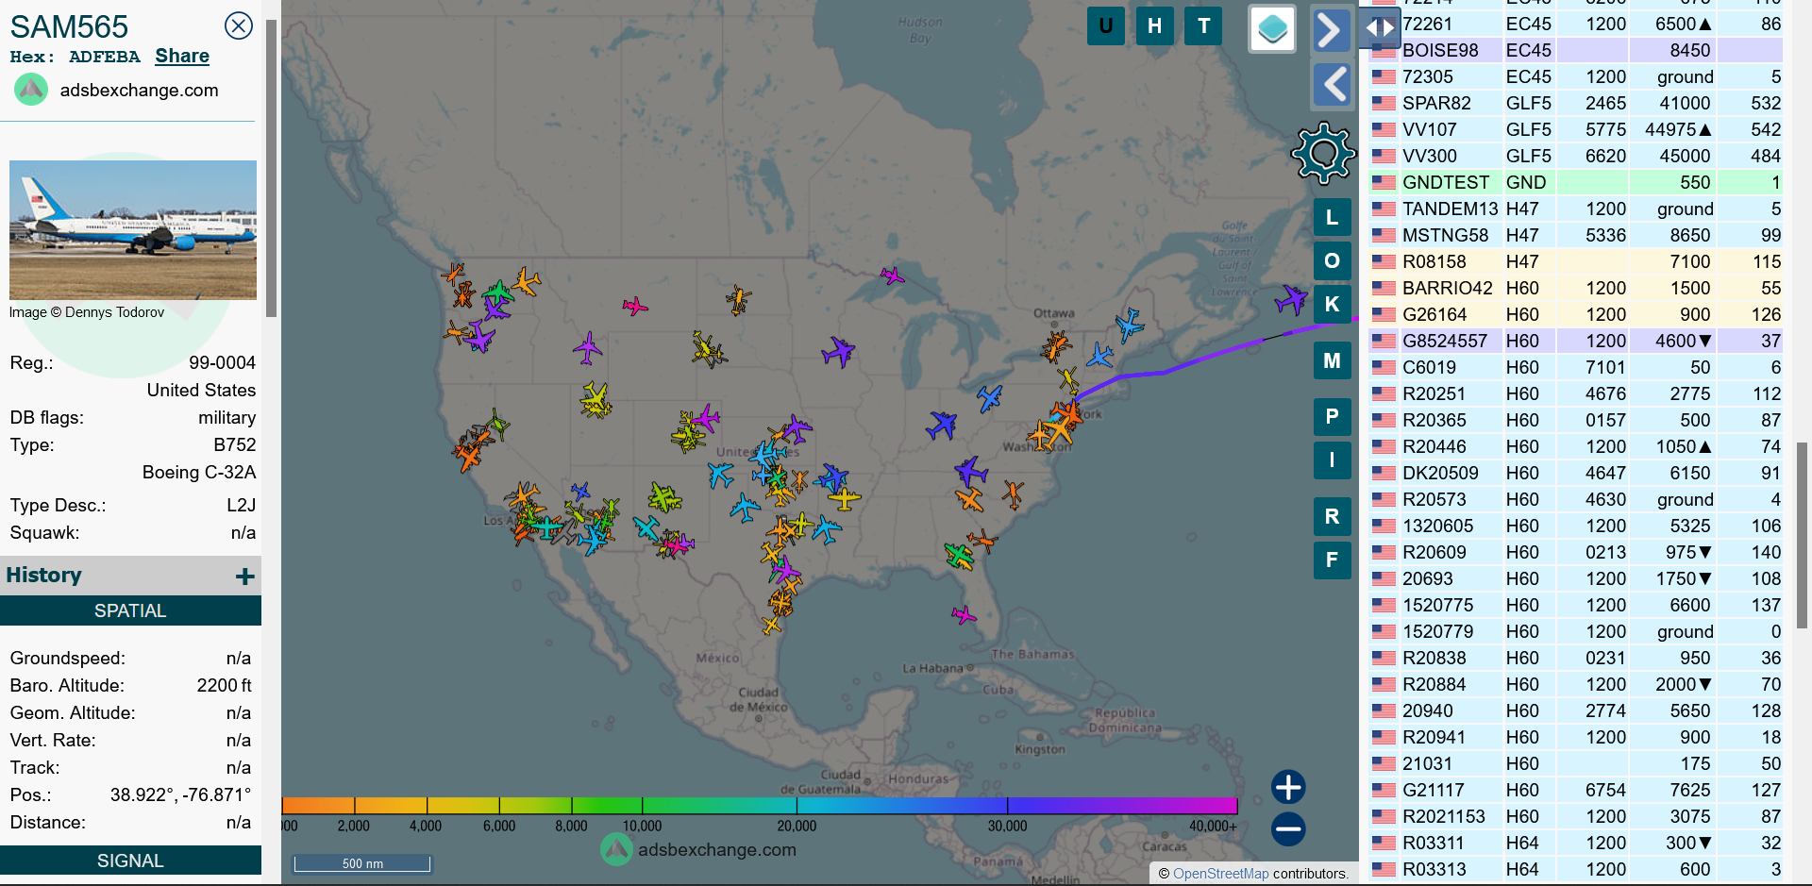Toggle the sidebar width double-arrow button
1812x886 pixels.
coord(1380,28)
